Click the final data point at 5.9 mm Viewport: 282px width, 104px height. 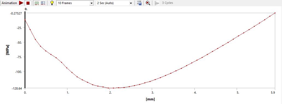click(275, 13)
